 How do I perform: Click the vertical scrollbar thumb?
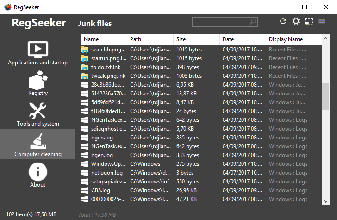click(325, 96)
